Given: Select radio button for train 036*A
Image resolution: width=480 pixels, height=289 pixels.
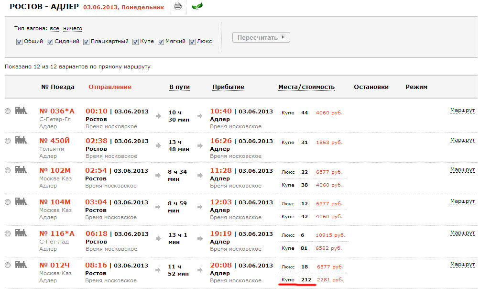Looking at the screenshot, I should tap(7, 111).
